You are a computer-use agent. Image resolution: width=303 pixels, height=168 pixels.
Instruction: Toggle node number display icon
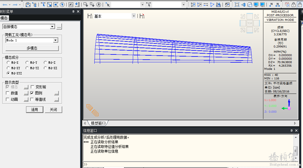coord(271,5)
